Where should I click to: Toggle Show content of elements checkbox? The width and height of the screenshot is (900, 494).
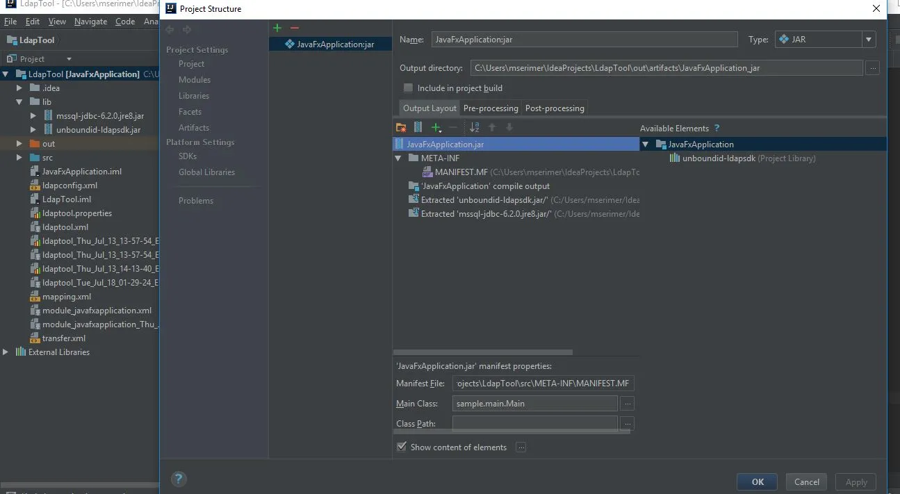click(x=401, y=447)
